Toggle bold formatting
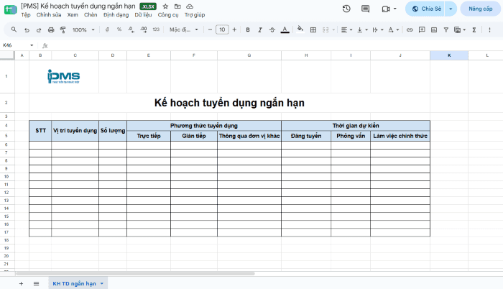The image size is (503, 289). pyautogui.click(x=248, y=30)
